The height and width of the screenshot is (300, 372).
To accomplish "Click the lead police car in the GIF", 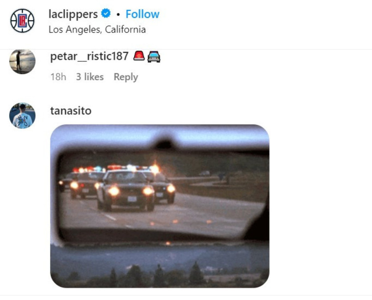I will [126, 190].
